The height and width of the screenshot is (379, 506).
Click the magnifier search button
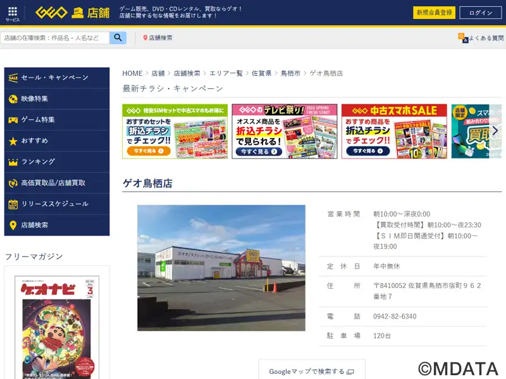point(118,38)
